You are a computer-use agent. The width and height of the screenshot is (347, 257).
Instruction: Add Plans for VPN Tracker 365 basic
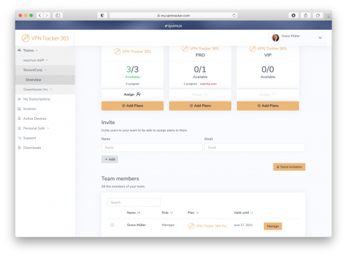pos(132,106)
